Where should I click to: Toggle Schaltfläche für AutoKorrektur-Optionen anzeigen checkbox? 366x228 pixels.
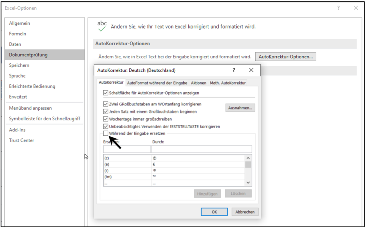pos(106,93)
